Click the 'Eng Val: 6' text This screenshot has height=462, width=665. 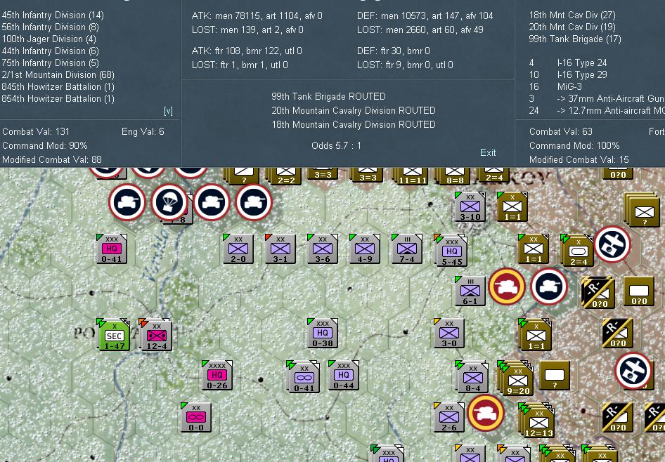pos(143,132)
